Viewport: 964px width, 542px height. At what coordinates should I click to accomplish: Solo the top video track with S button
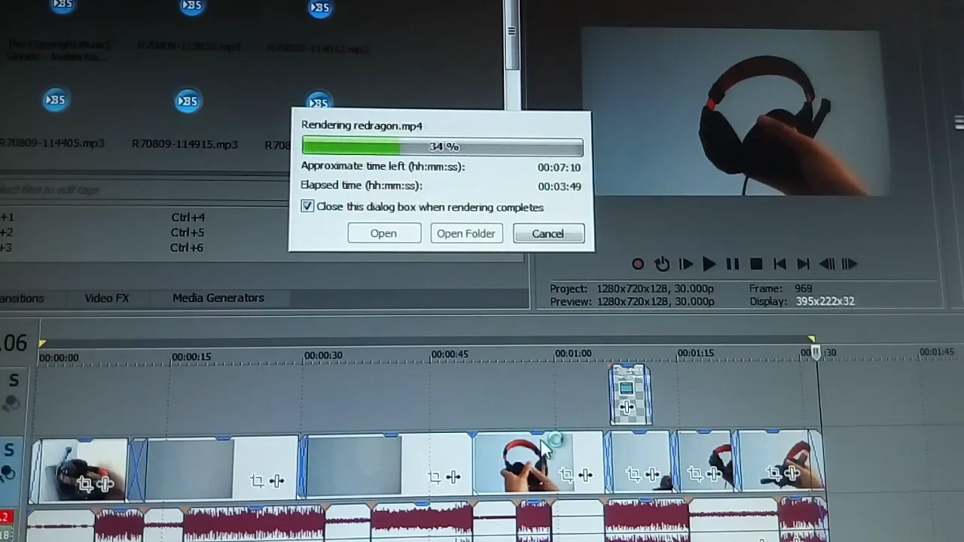pyautogui.click(x=13, y=380)
